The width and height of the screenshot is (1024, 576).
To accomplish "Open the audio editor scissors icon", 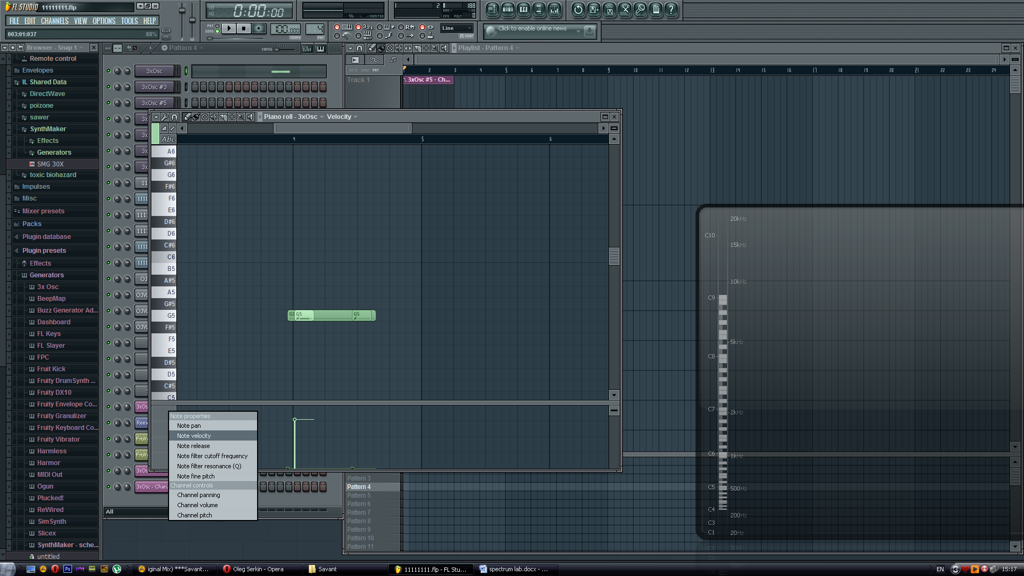I will coord(625,9).
